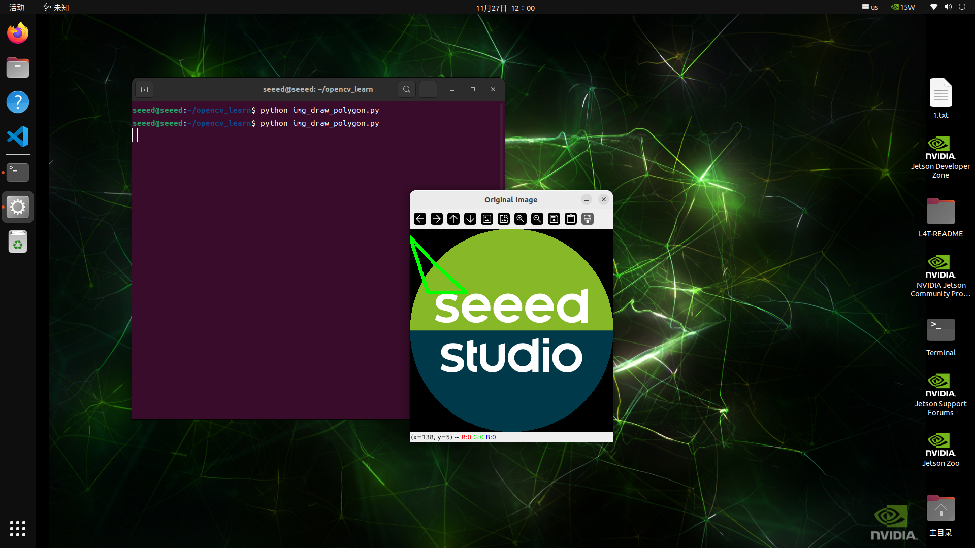Open search in the terminal header

pyautogui.click(x=407, y=89)
